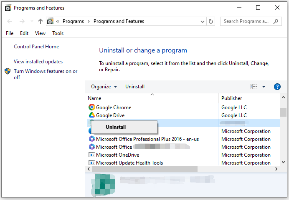Open the File menu

pyautogui.click(x=10, y=33)
